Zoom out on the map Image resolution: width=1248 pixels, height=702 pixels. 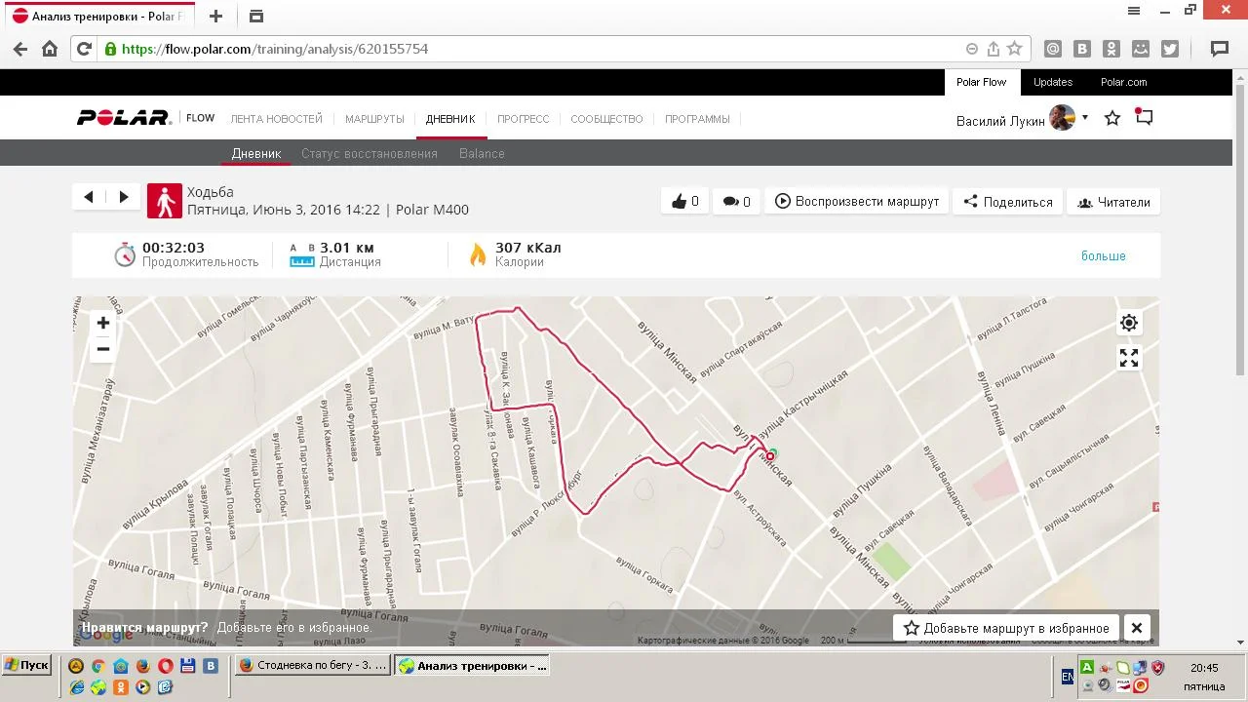[103, 349]
